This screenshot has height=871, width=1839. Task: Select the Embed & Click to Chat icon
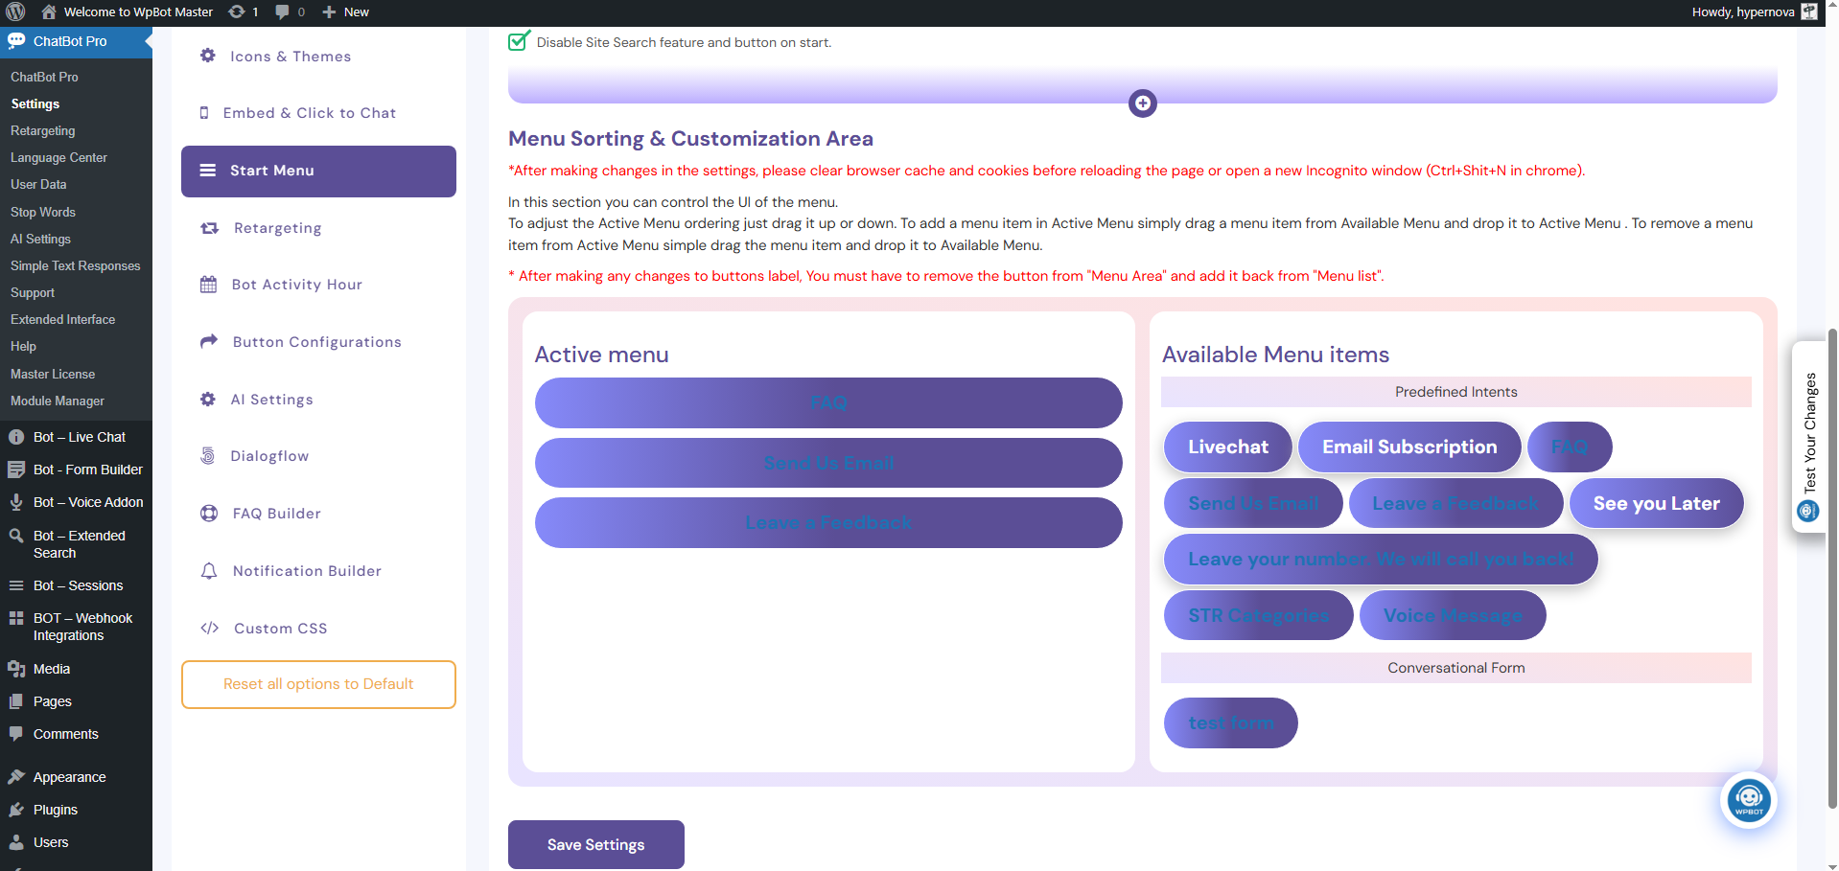pos(204,112)
